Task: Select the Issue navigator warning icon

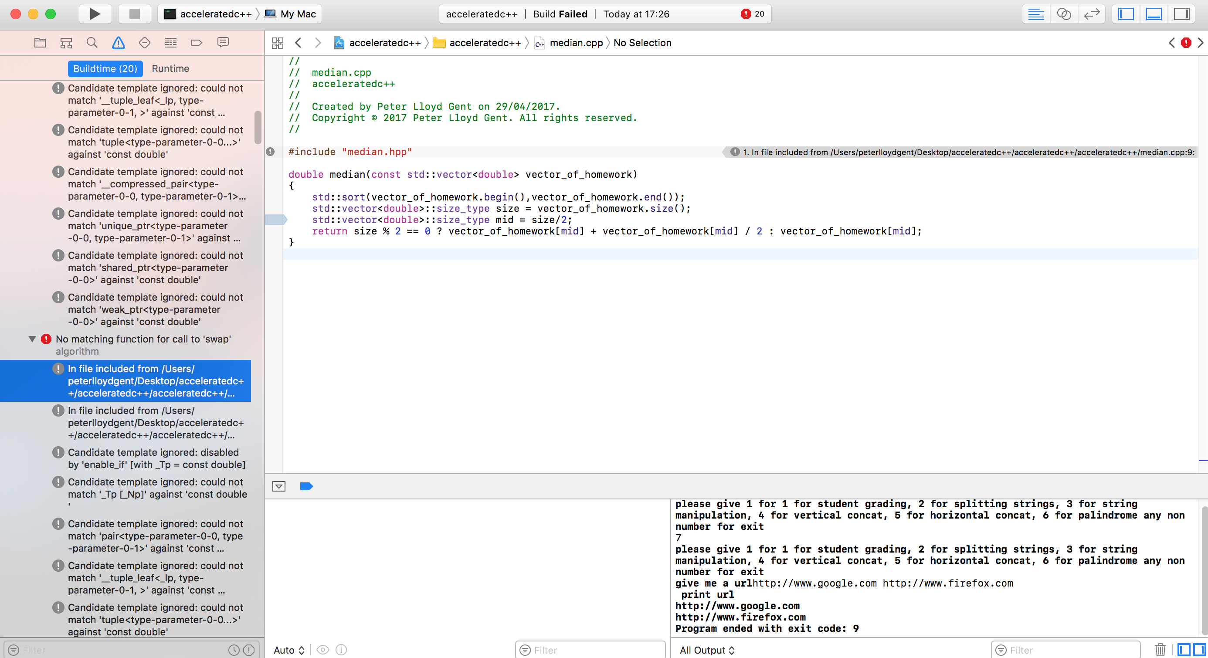Action: coord(118,43)
